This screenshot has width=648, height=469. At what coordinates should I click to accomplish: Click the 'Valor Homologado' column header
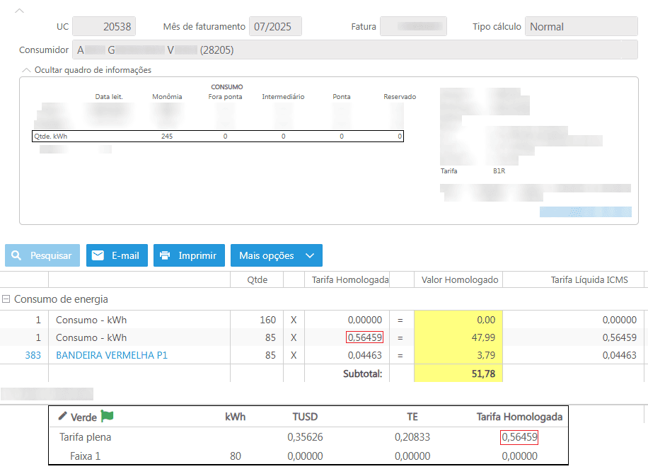460,279
